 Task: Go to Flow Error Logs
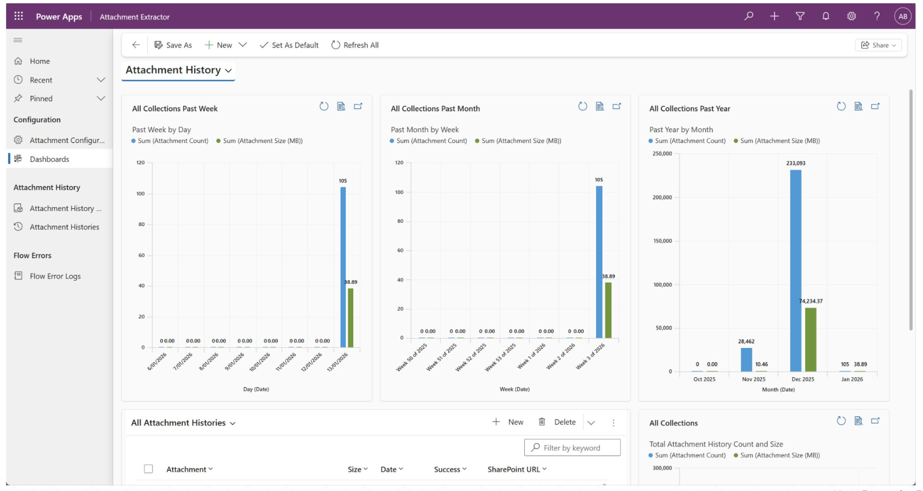[x=55, y=276]
